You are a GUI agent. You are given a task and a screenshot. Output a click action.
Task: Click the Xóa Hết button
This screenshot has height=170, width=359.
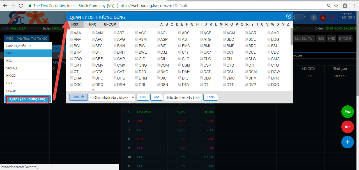(x=79, y=97)
